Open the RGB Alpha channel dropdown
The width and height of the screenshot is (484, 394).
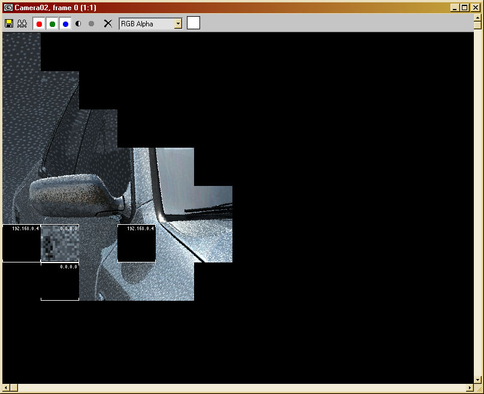click(x=178, y=24)
